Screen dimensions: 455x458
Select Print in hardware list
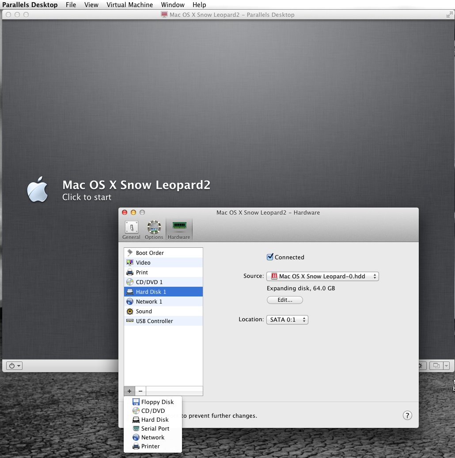pos(163,272)
